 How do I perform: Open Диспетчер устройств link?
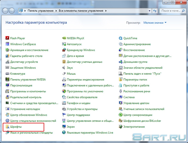pos(24,62)
